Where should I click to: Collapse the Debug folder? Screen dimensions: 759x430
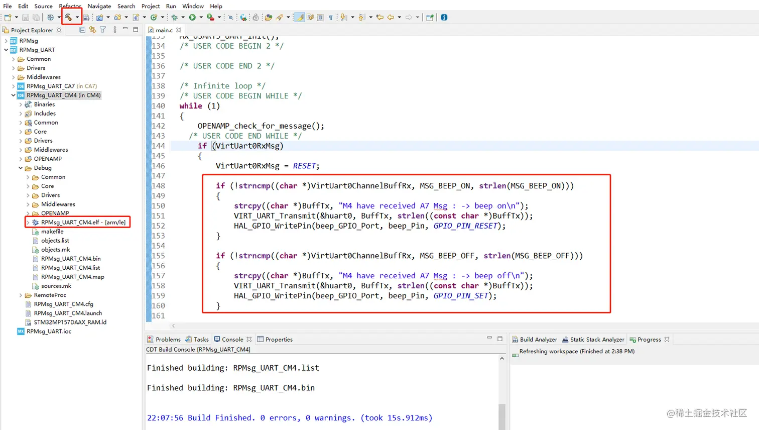[21, 168]
